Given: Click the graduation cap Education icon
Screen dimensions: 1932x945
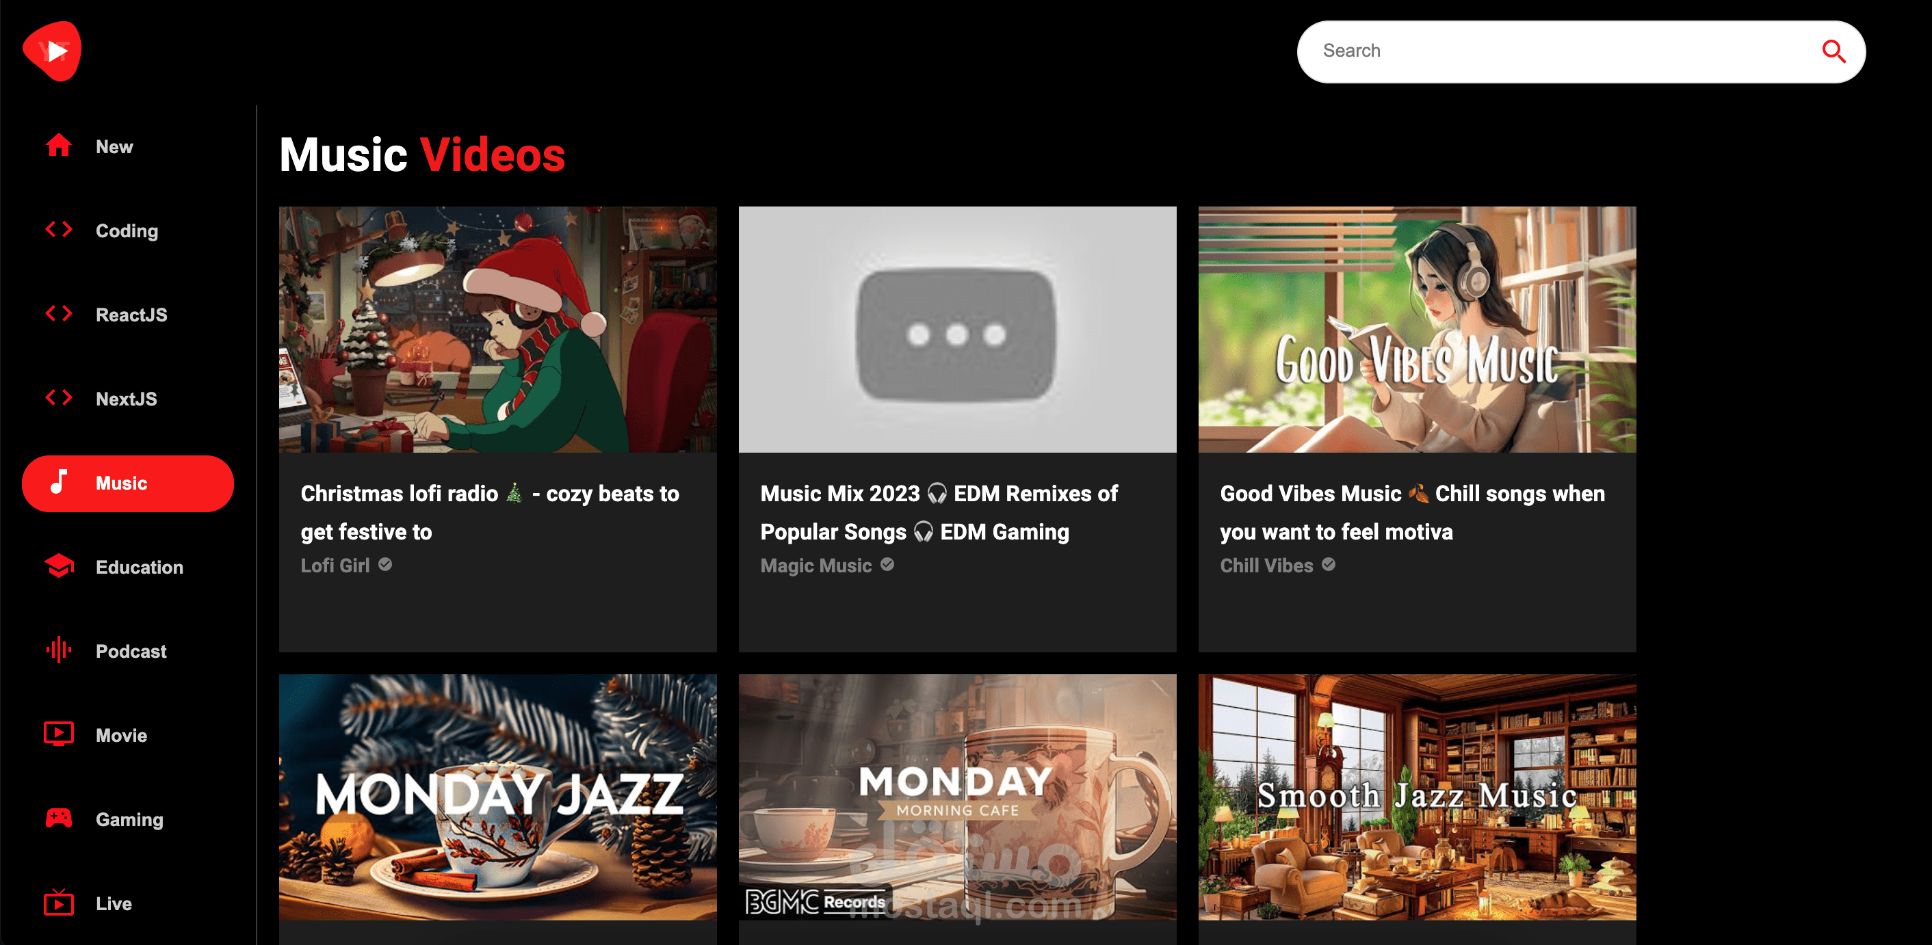Looking at the screenshot, I should click(x=59, y=565).
